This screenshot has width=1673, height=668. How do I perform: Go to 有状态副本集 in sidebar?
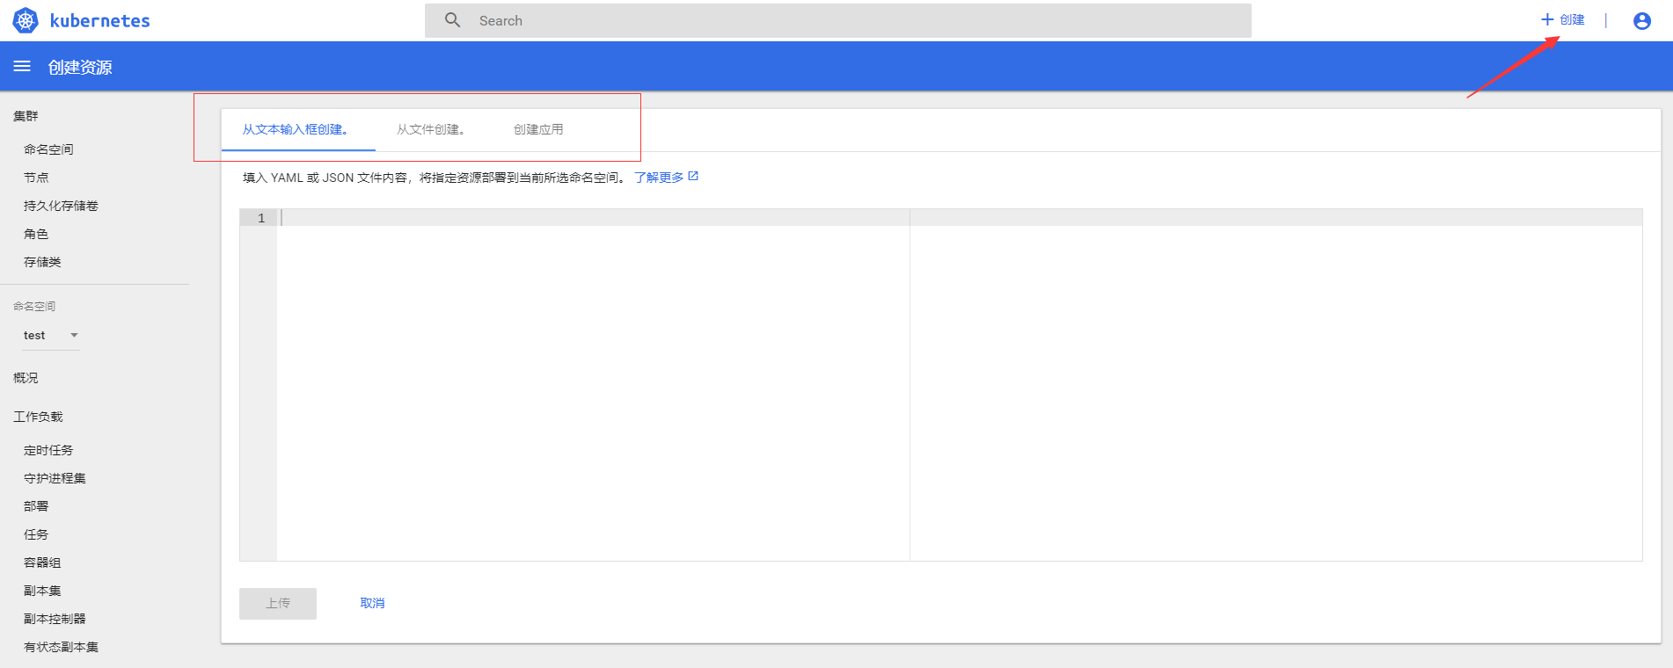[61, 647]
